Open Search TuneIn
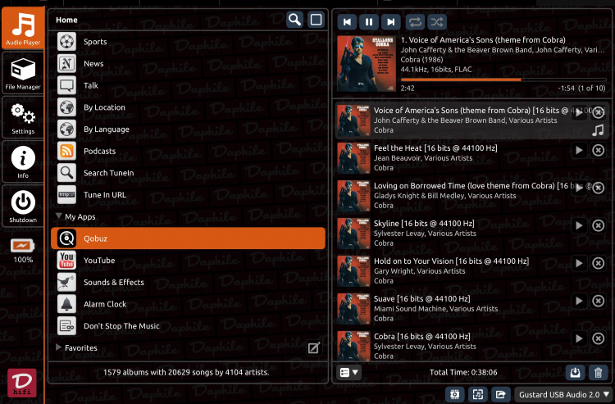Image resolution: width=615 pixels, height=404 pixels. click(x=188, y=173)
